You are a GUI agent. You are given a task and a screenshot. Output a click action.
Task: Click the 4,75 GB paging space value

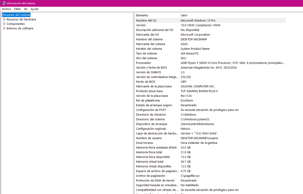(x=186, y=171)
